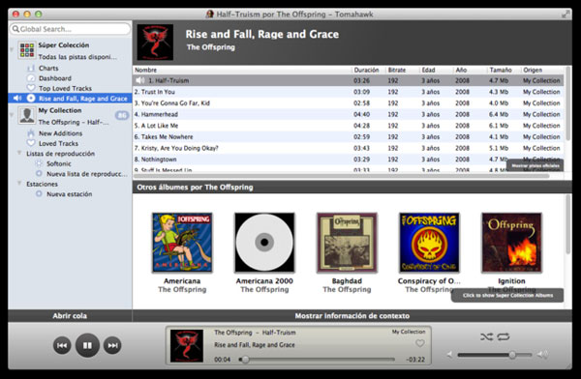Click Nueva estación item
This screenshot has width=581, height=379.
(70, 194)
